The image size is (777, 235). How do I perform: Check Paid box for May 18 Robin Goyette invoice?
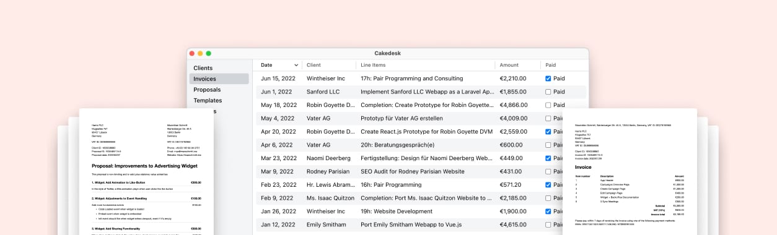548,105
